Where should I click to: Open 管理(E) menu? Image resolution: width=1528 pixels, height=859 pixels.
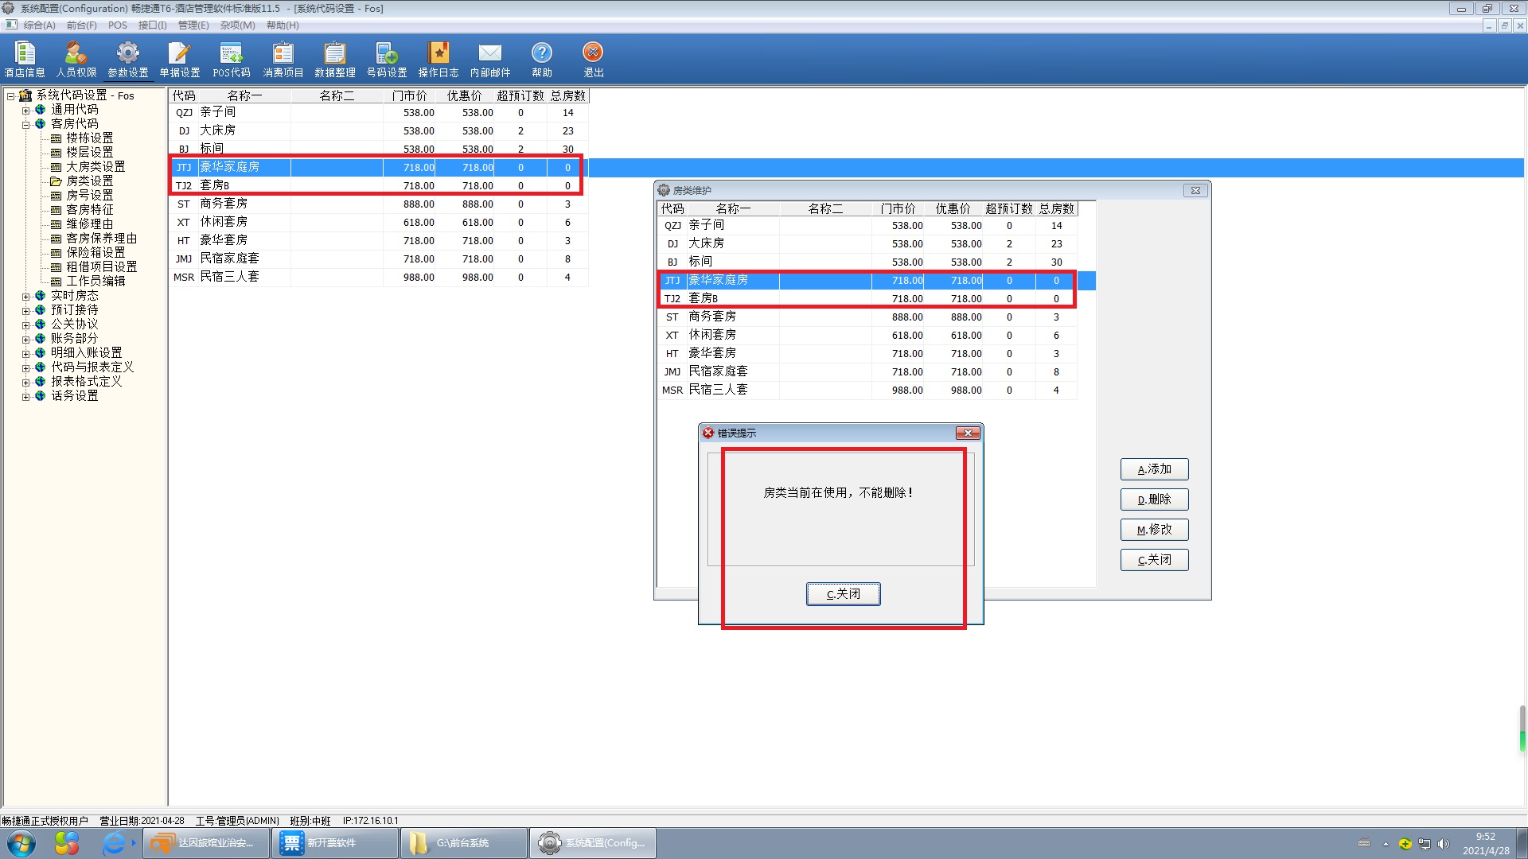pyautogui.click(x=193, y=25)
